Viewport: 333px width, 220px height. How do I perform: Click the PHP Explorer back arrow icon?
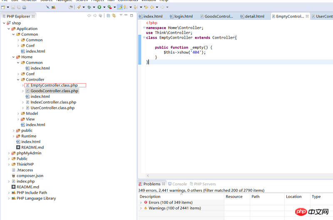click(x=89, y=16)
